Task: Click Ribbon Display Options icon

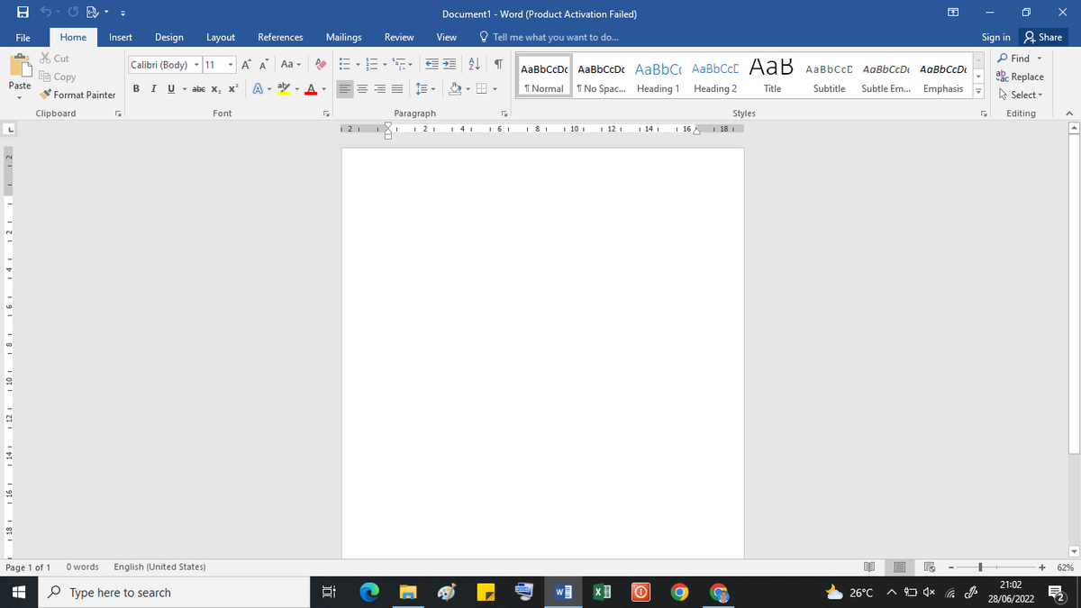Action: [953, 14]
